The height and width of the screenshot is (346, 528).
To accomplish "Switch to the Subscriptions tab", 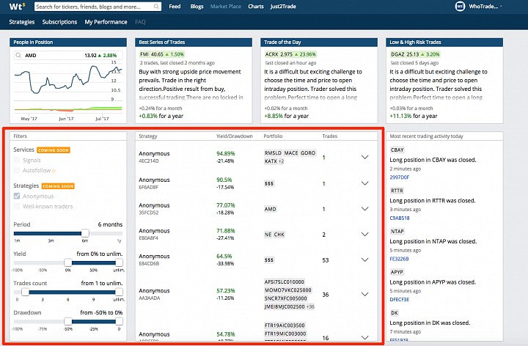I will (59, 22).
